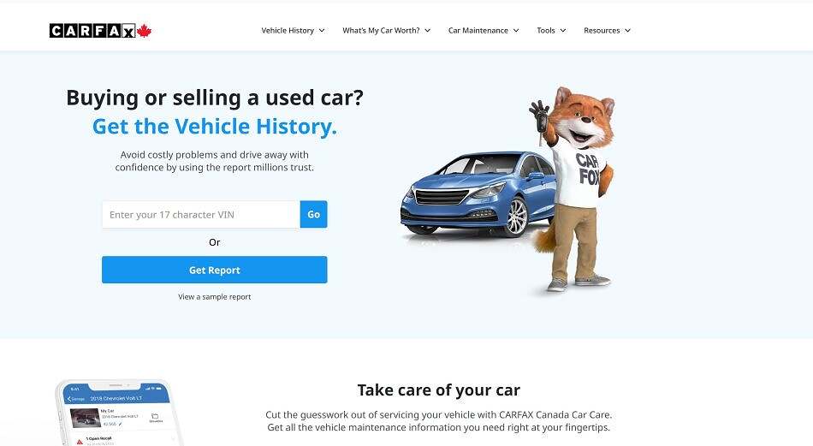Open the Resources dropdown arrow
The width and height of the screenshot is (813, 446).
coord(628,31)
